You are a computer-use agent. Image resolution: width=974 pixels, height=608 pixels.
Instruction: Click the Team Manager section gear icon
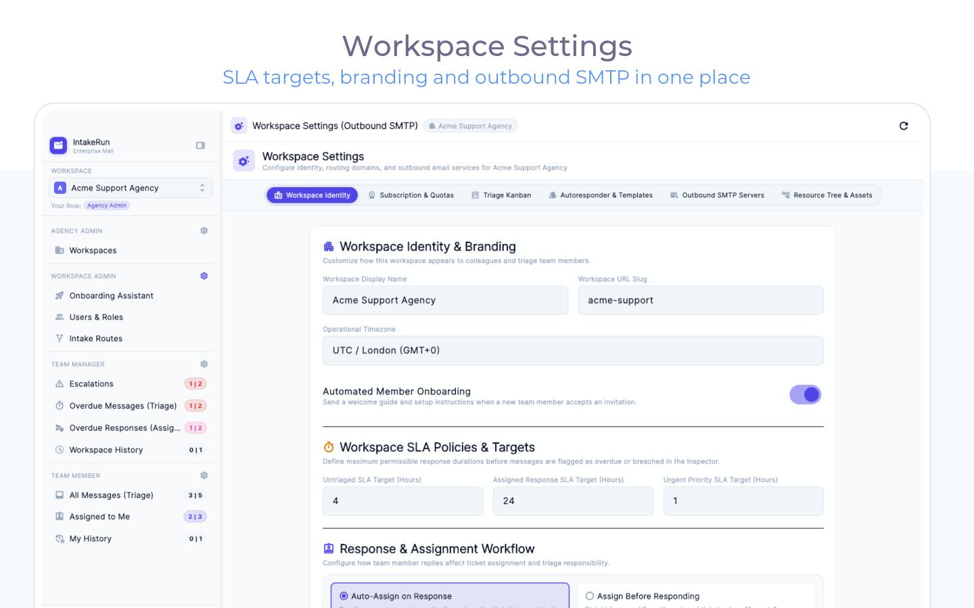(204, 363)
